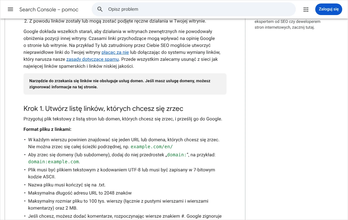Click the Z powodu linków list item
Image resolution: width=348 pixels, height=220 pixels.
coord(117,21)
